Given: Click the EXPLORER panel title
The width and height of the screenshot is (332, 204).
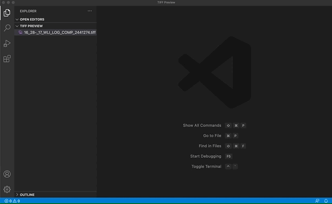Looking at the screenshot, I should 28,11.
